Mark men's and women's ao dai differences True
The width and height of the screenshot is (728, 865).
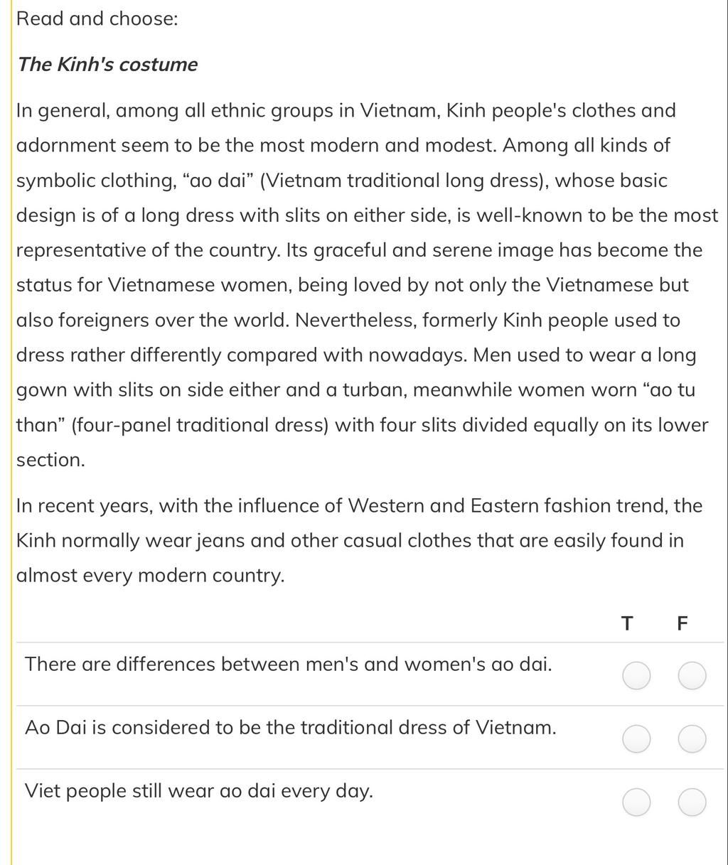point(636,675)
